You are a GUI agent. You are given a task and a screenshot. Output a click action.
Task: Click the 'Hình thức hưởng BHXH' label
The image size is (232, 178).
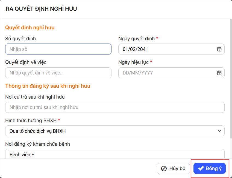pyautogui.click(x=31, y=120)
